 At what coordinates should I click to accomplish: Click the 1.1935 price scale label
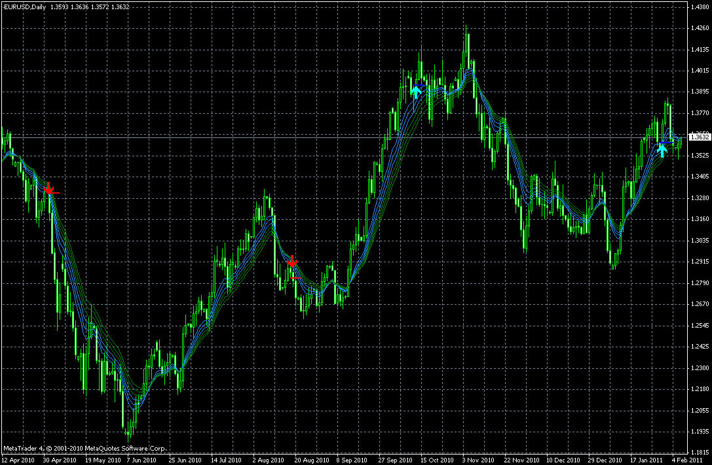(700, 431)
